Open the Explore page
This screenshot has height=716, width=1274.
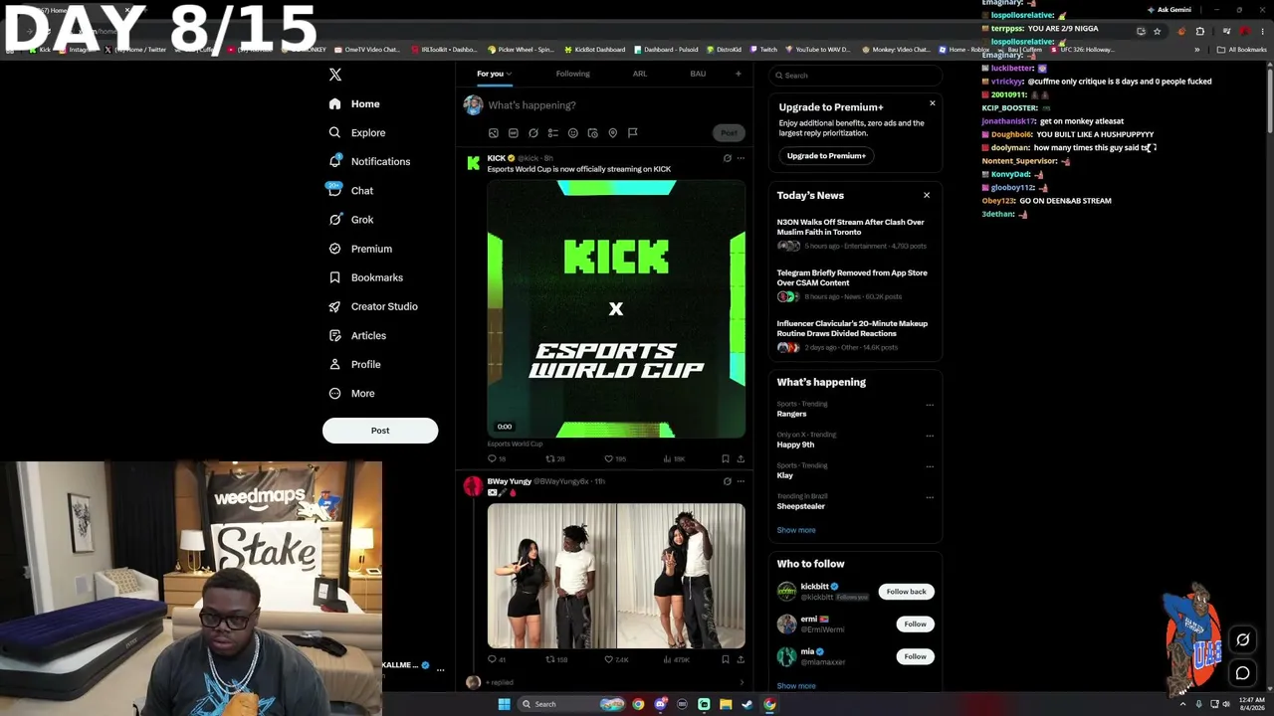pyautogui.click(x=357, y=132)
